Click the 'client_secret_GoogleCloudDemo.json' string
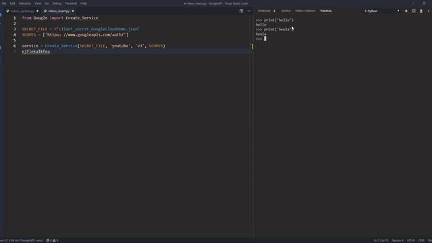The image size is (432, 243). 98,29
